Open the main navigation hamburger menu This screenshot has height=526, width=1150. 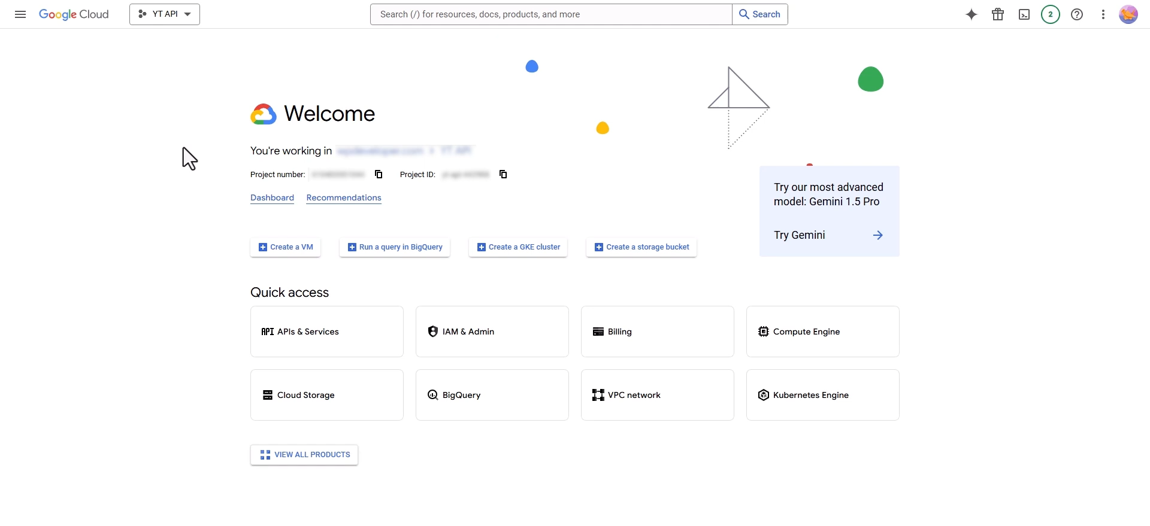click(20, 14)
